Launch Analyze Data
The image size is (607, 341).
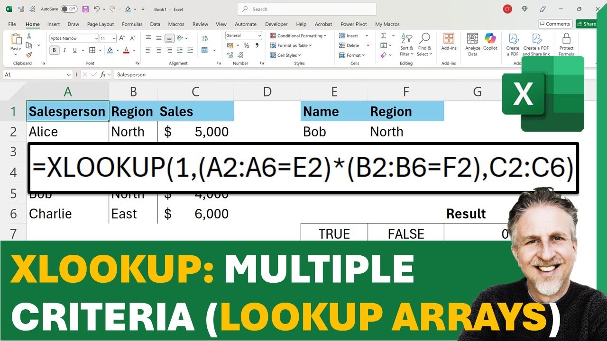pos(473,45)
